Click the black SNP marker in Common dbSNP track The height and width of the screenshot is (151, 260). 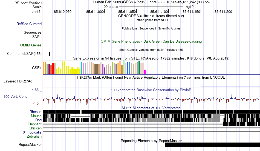coord(50,54)
